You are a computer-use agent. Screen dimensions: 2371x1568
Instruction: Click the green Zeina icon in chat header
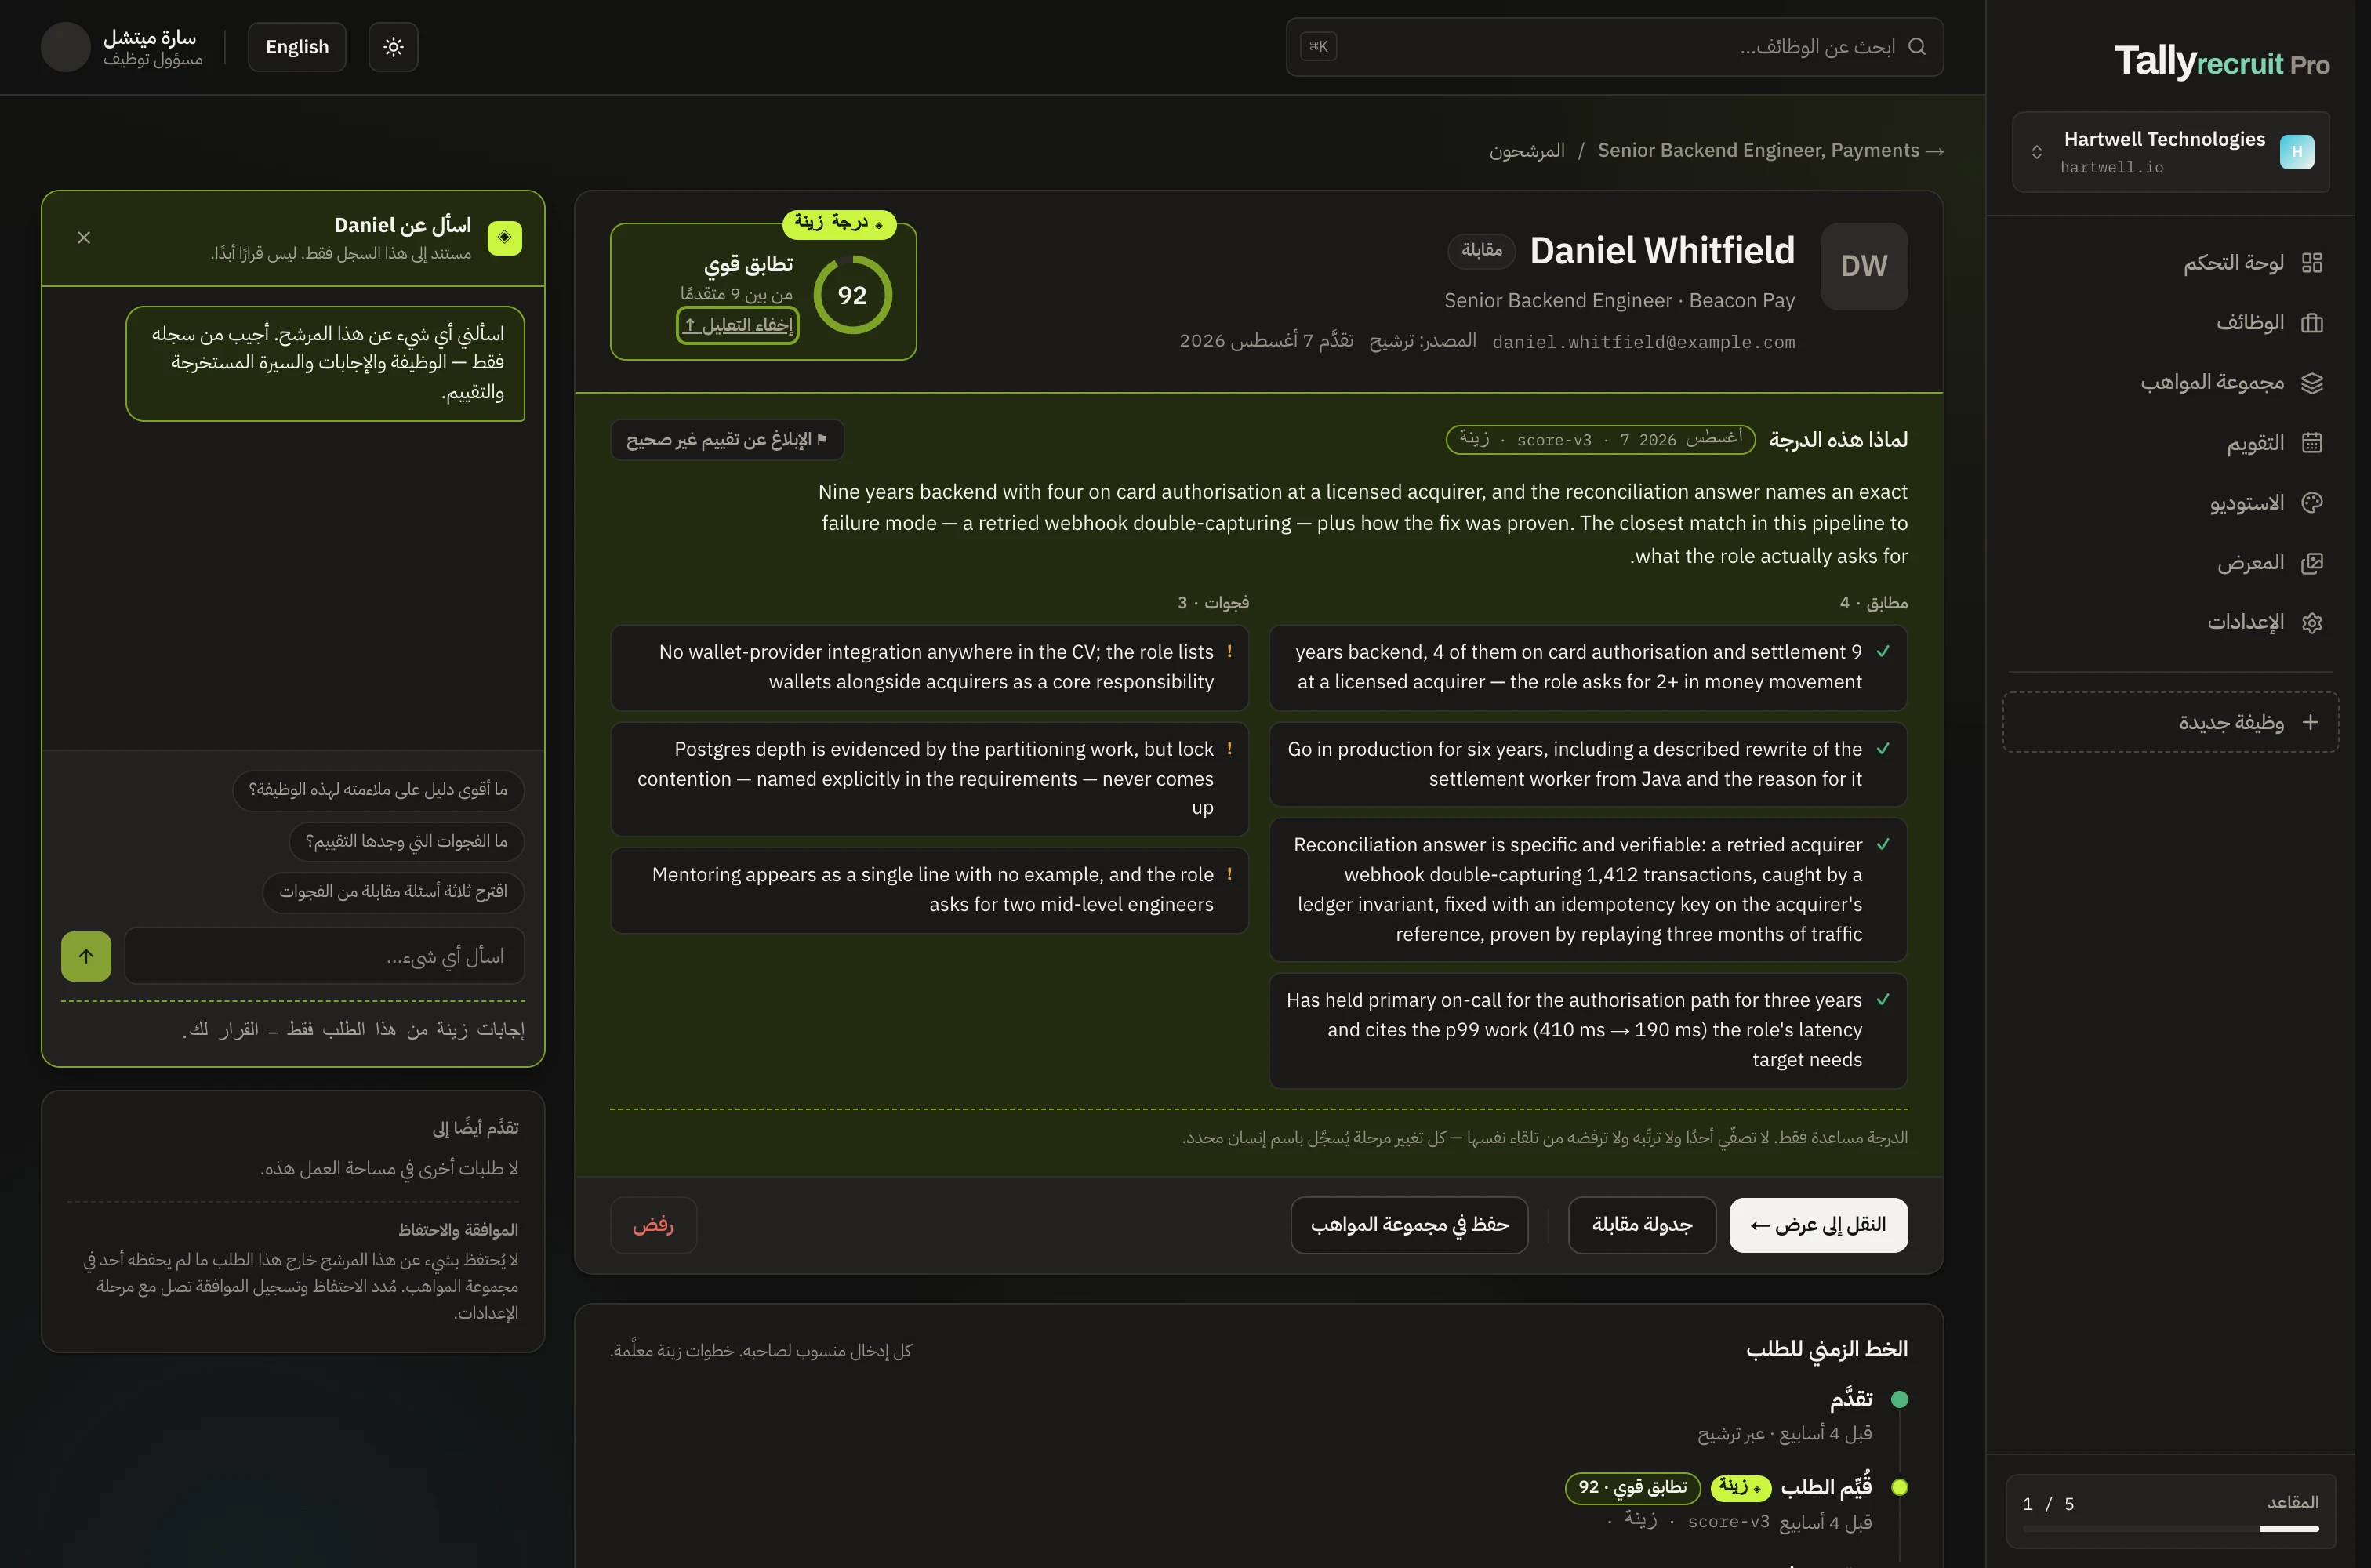point(504,238)
